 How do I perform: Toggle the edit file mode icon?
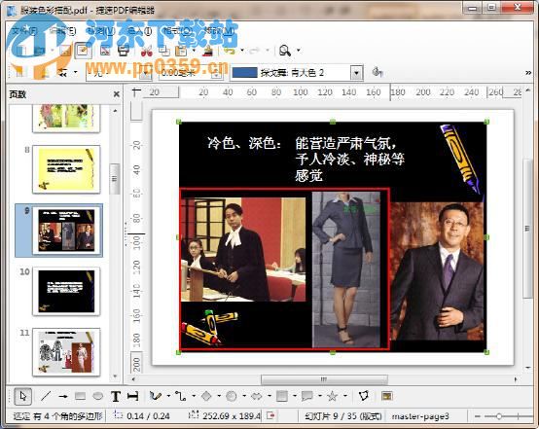click(x=83, y=51)
